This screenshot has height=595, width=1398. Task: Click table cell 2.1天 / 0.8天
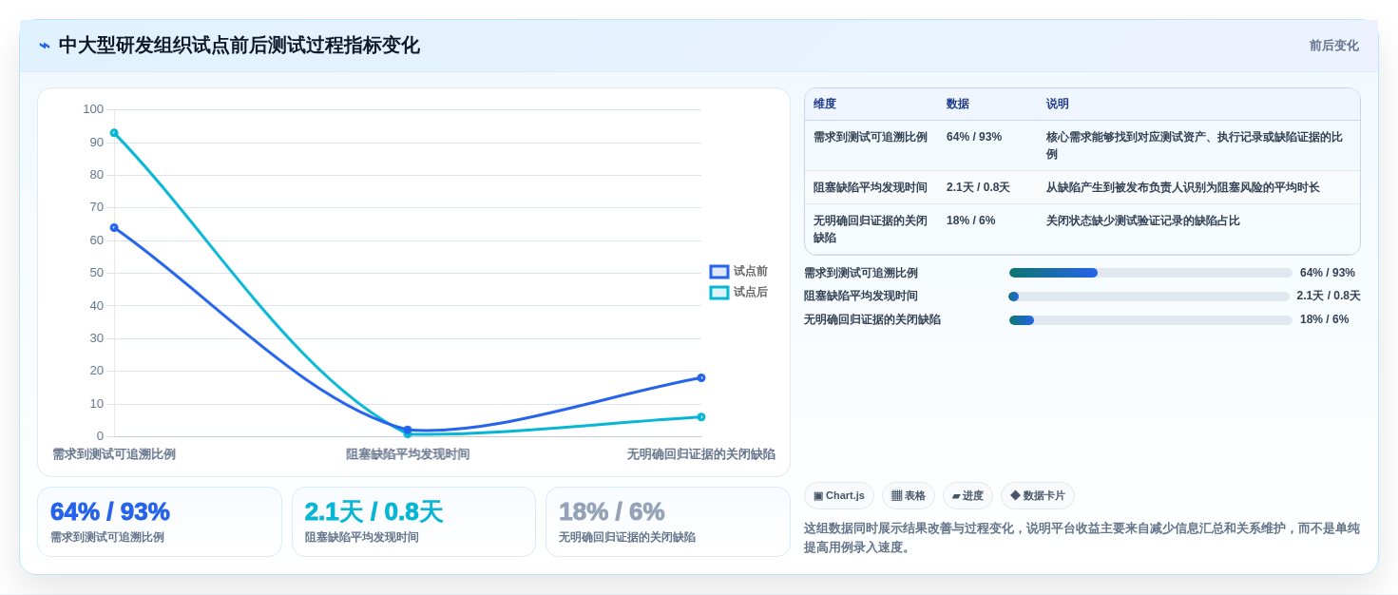click(978, 187)
